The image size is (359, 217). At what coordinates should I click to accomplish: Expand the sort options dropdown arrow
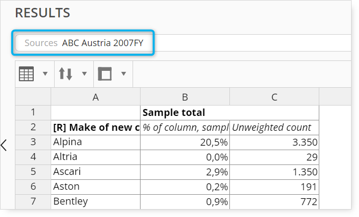(84, 74)
